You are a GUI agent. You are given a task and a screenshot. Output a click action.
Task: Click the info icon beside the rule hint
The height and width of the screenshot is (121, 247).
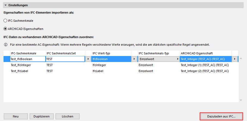pos(5,44)
